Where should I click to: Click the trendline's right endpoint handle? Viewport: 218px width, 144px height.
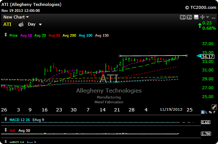187,56
